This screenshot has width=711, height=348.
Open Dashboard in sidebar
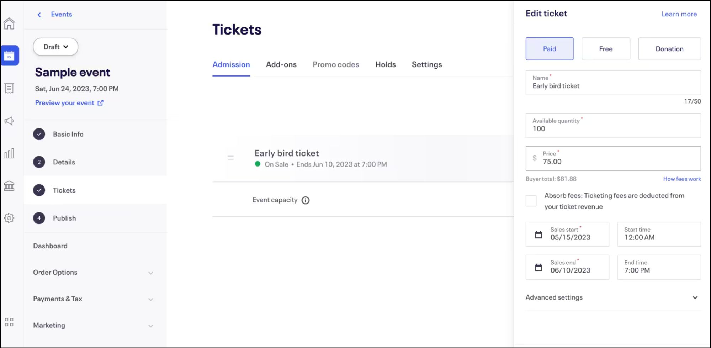click(x=50, y=246)
